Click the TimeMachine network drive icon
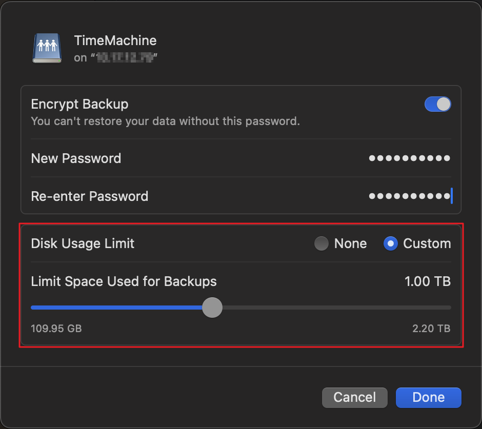Screen dimensions: 482x429 (x=47, y=48)
